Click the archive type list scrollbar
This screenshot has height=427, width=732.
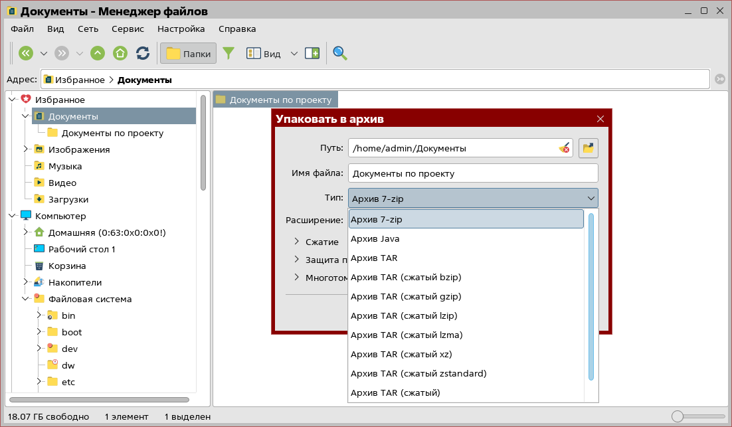tap(591, 297)
